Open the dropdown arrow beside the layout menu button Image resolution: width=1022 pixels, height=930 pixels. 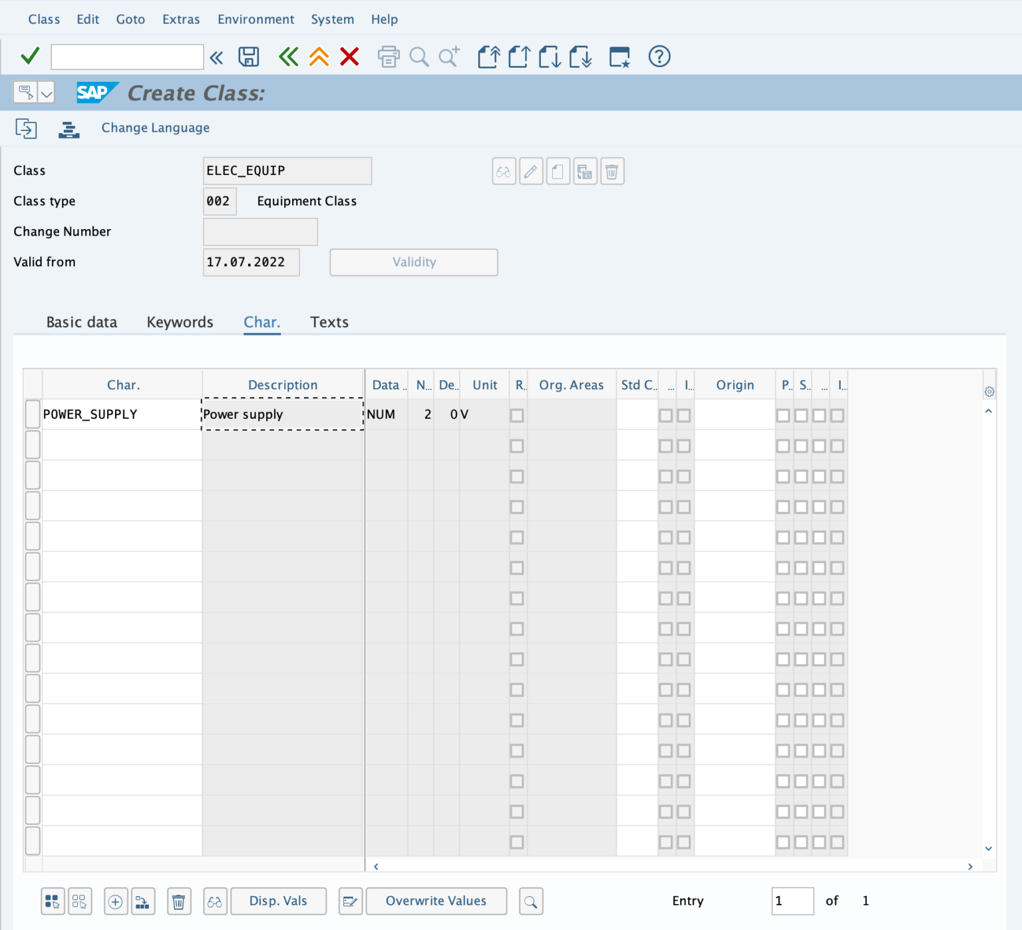(x=46, y=93)
